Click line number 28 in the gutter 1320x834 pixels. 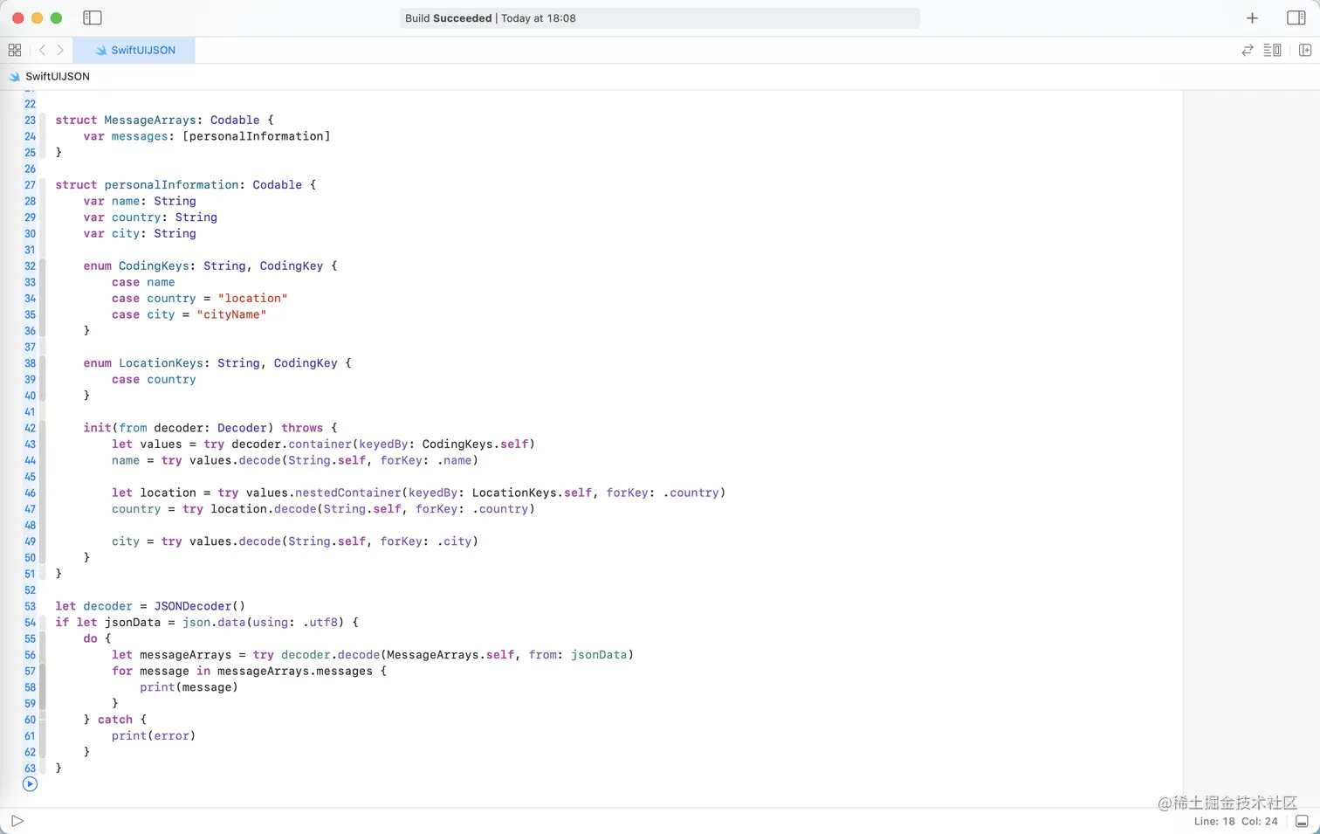pyautogui.click(x=30, y=202)
